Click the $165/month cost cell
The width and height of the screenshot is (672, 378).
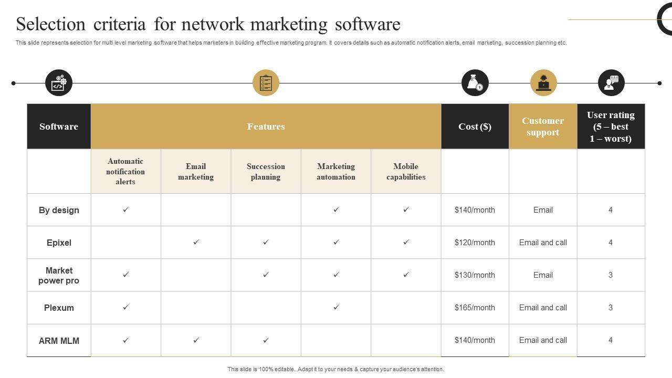tap(475, 308)
